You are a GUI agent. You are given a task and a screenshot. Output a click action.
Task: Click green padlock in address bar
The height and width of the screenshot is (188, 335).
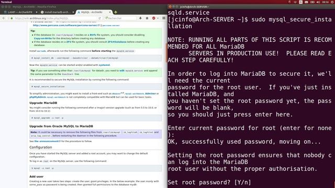12,18
